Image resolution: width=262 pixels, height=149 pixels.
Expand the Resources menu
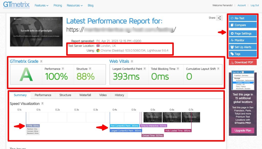pos(75,6)
